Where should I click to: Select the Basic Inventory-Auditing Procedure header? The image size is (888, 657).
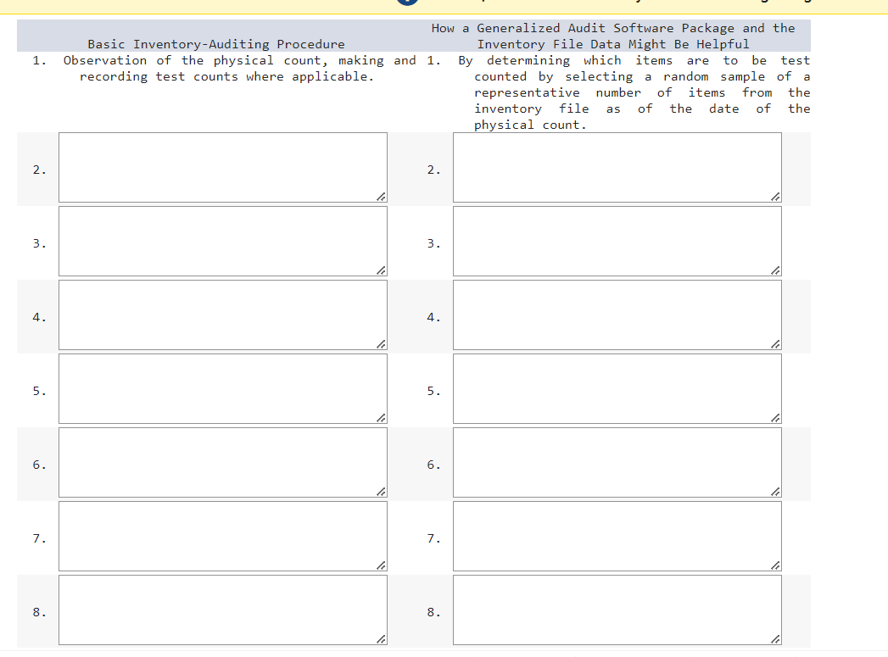pyautogui.click(x=214, y=43)
